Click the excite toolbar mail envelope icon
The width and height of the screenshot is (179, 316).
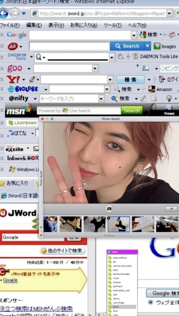click(x=36, y=149)
